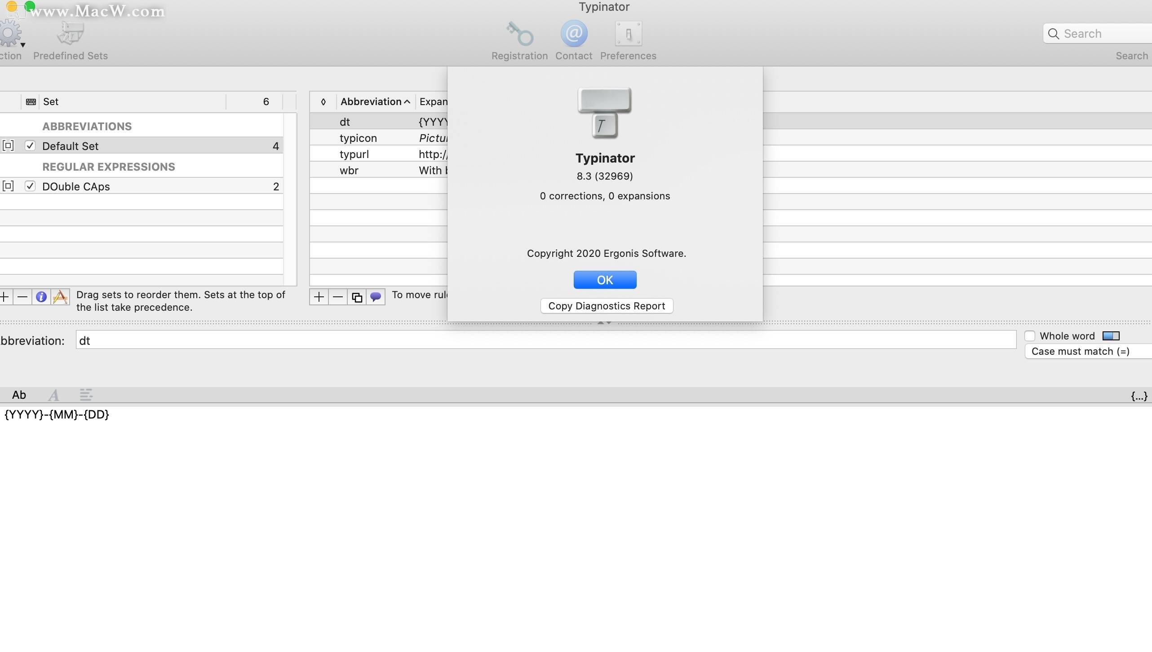Dismiss the About dialog with OK
This screenshot has height=652, width=1152.
(x=605, y=279)
